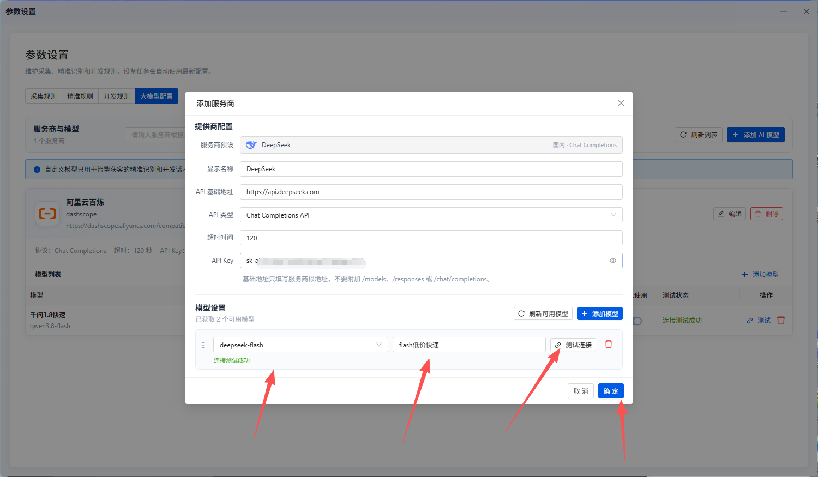818x477 pixels.
Task: Switch to the 采集规则 tab
Action: pyautogui.click(x=44, y=96)
